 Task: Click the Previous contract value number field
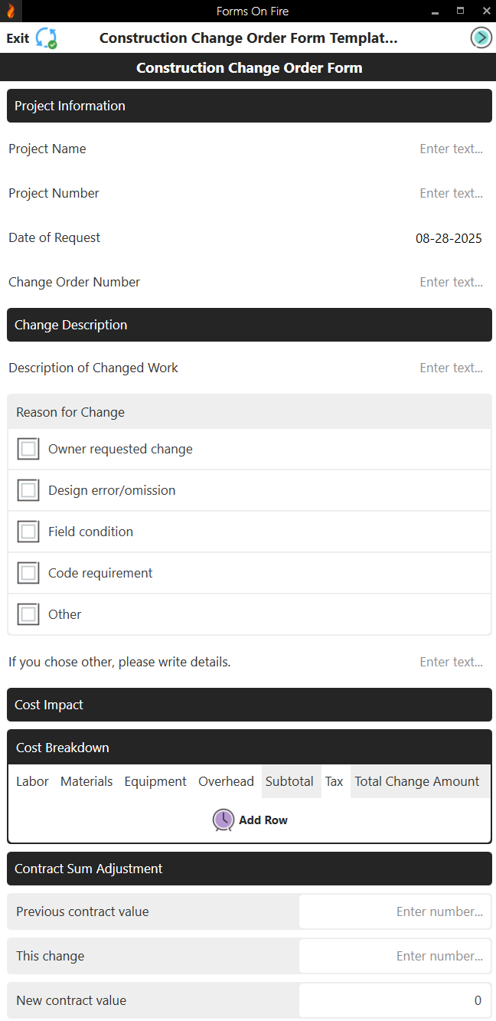394,911
